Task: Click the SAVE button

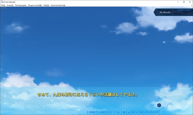Action: point(92,112)
